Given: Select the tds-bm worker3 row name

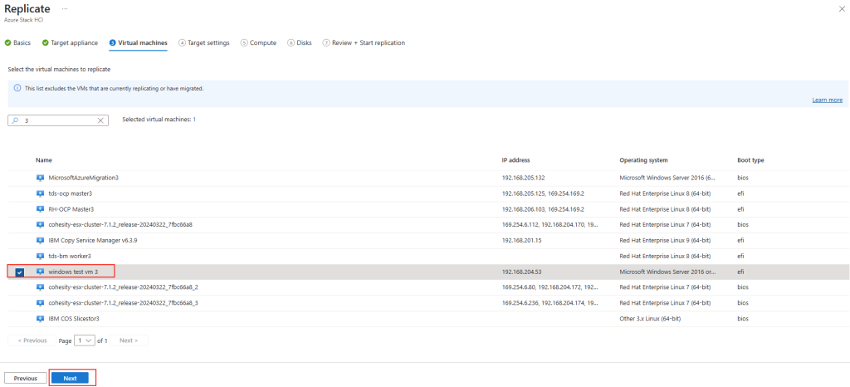Looking at the screenshot, I should coord(70,256).
